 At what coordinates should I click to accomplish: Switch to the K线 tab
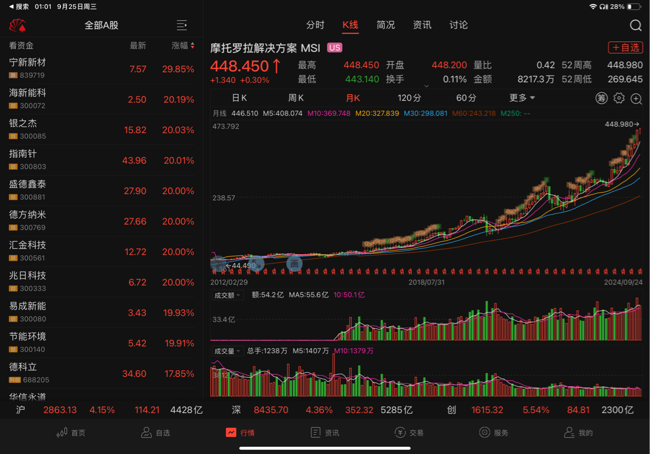coord(350,25)
